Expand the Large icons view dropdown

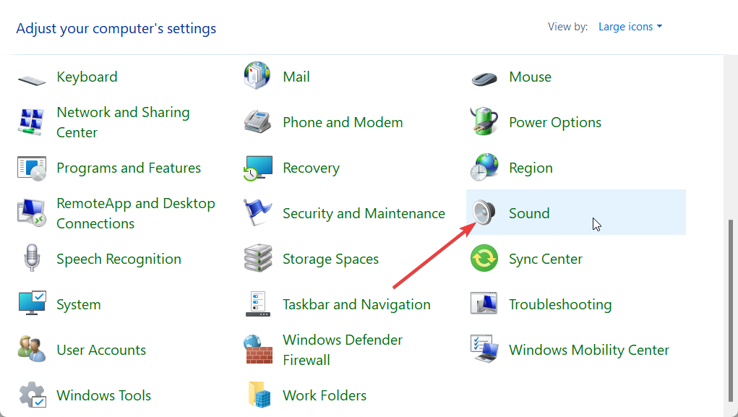(x=630, y=27)
